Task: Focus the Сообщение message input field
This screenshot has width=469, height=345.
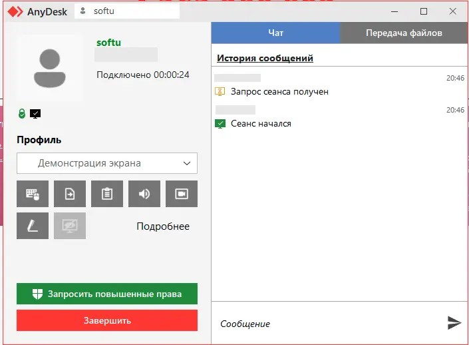Action: click(x=329, y=324)
